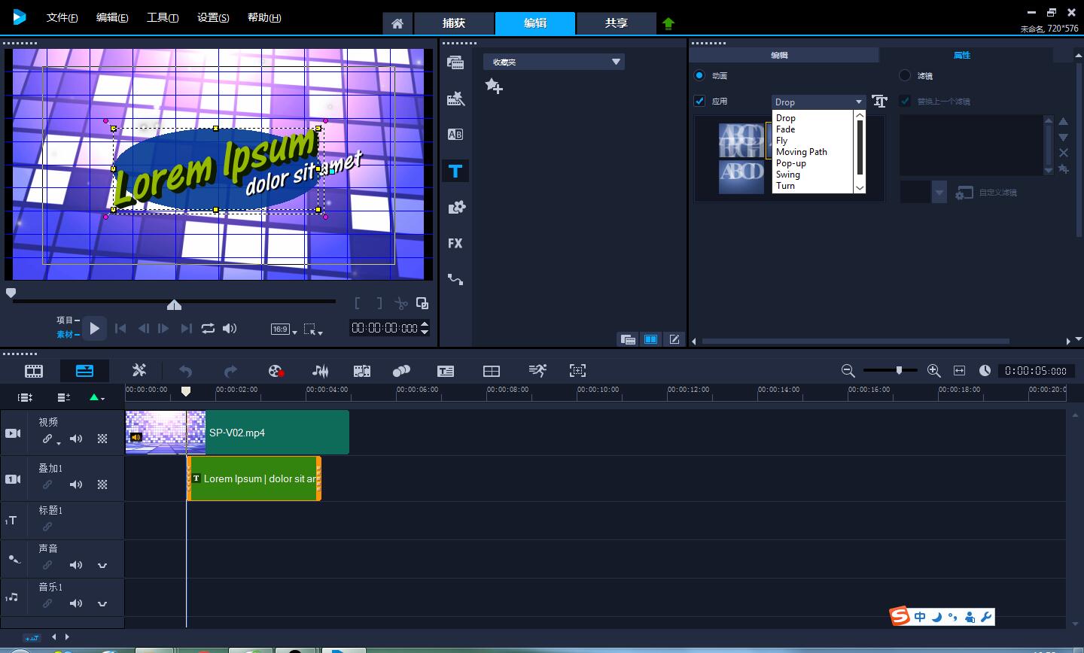Click the preview scrubber handle
This screenshot has height=653, width=1084.
[174, 304]
